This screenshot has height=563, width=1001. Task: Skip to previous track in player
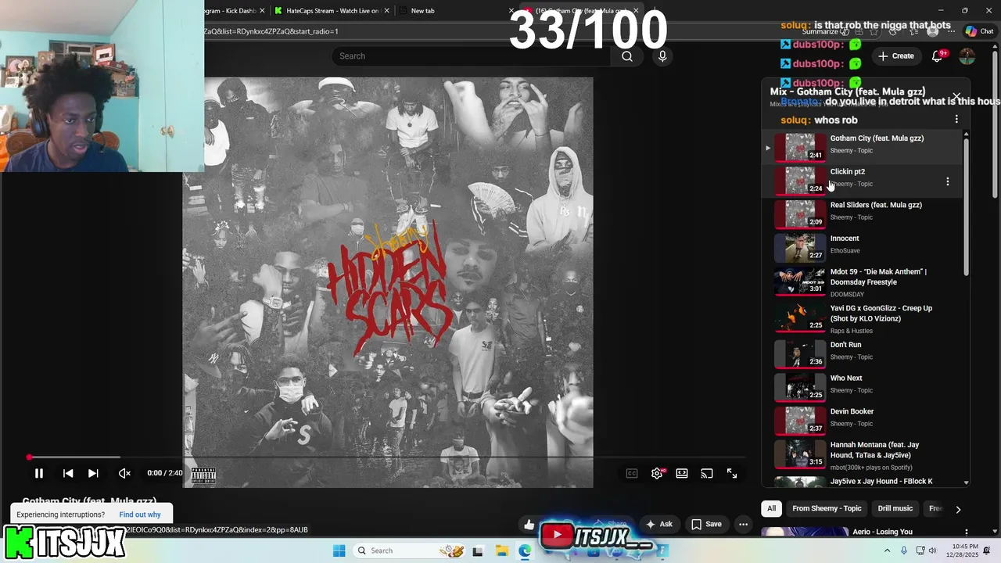point(68,473)
